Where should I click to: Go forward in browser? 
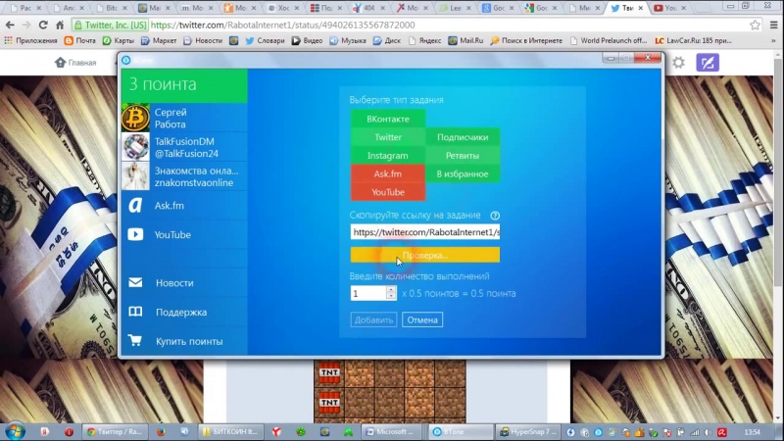tap(26, 25)
